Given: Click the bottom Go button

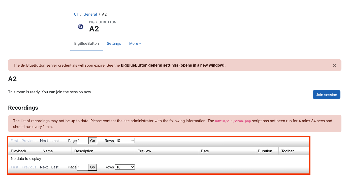Looking at the screenshot, I should pos(92,167).
